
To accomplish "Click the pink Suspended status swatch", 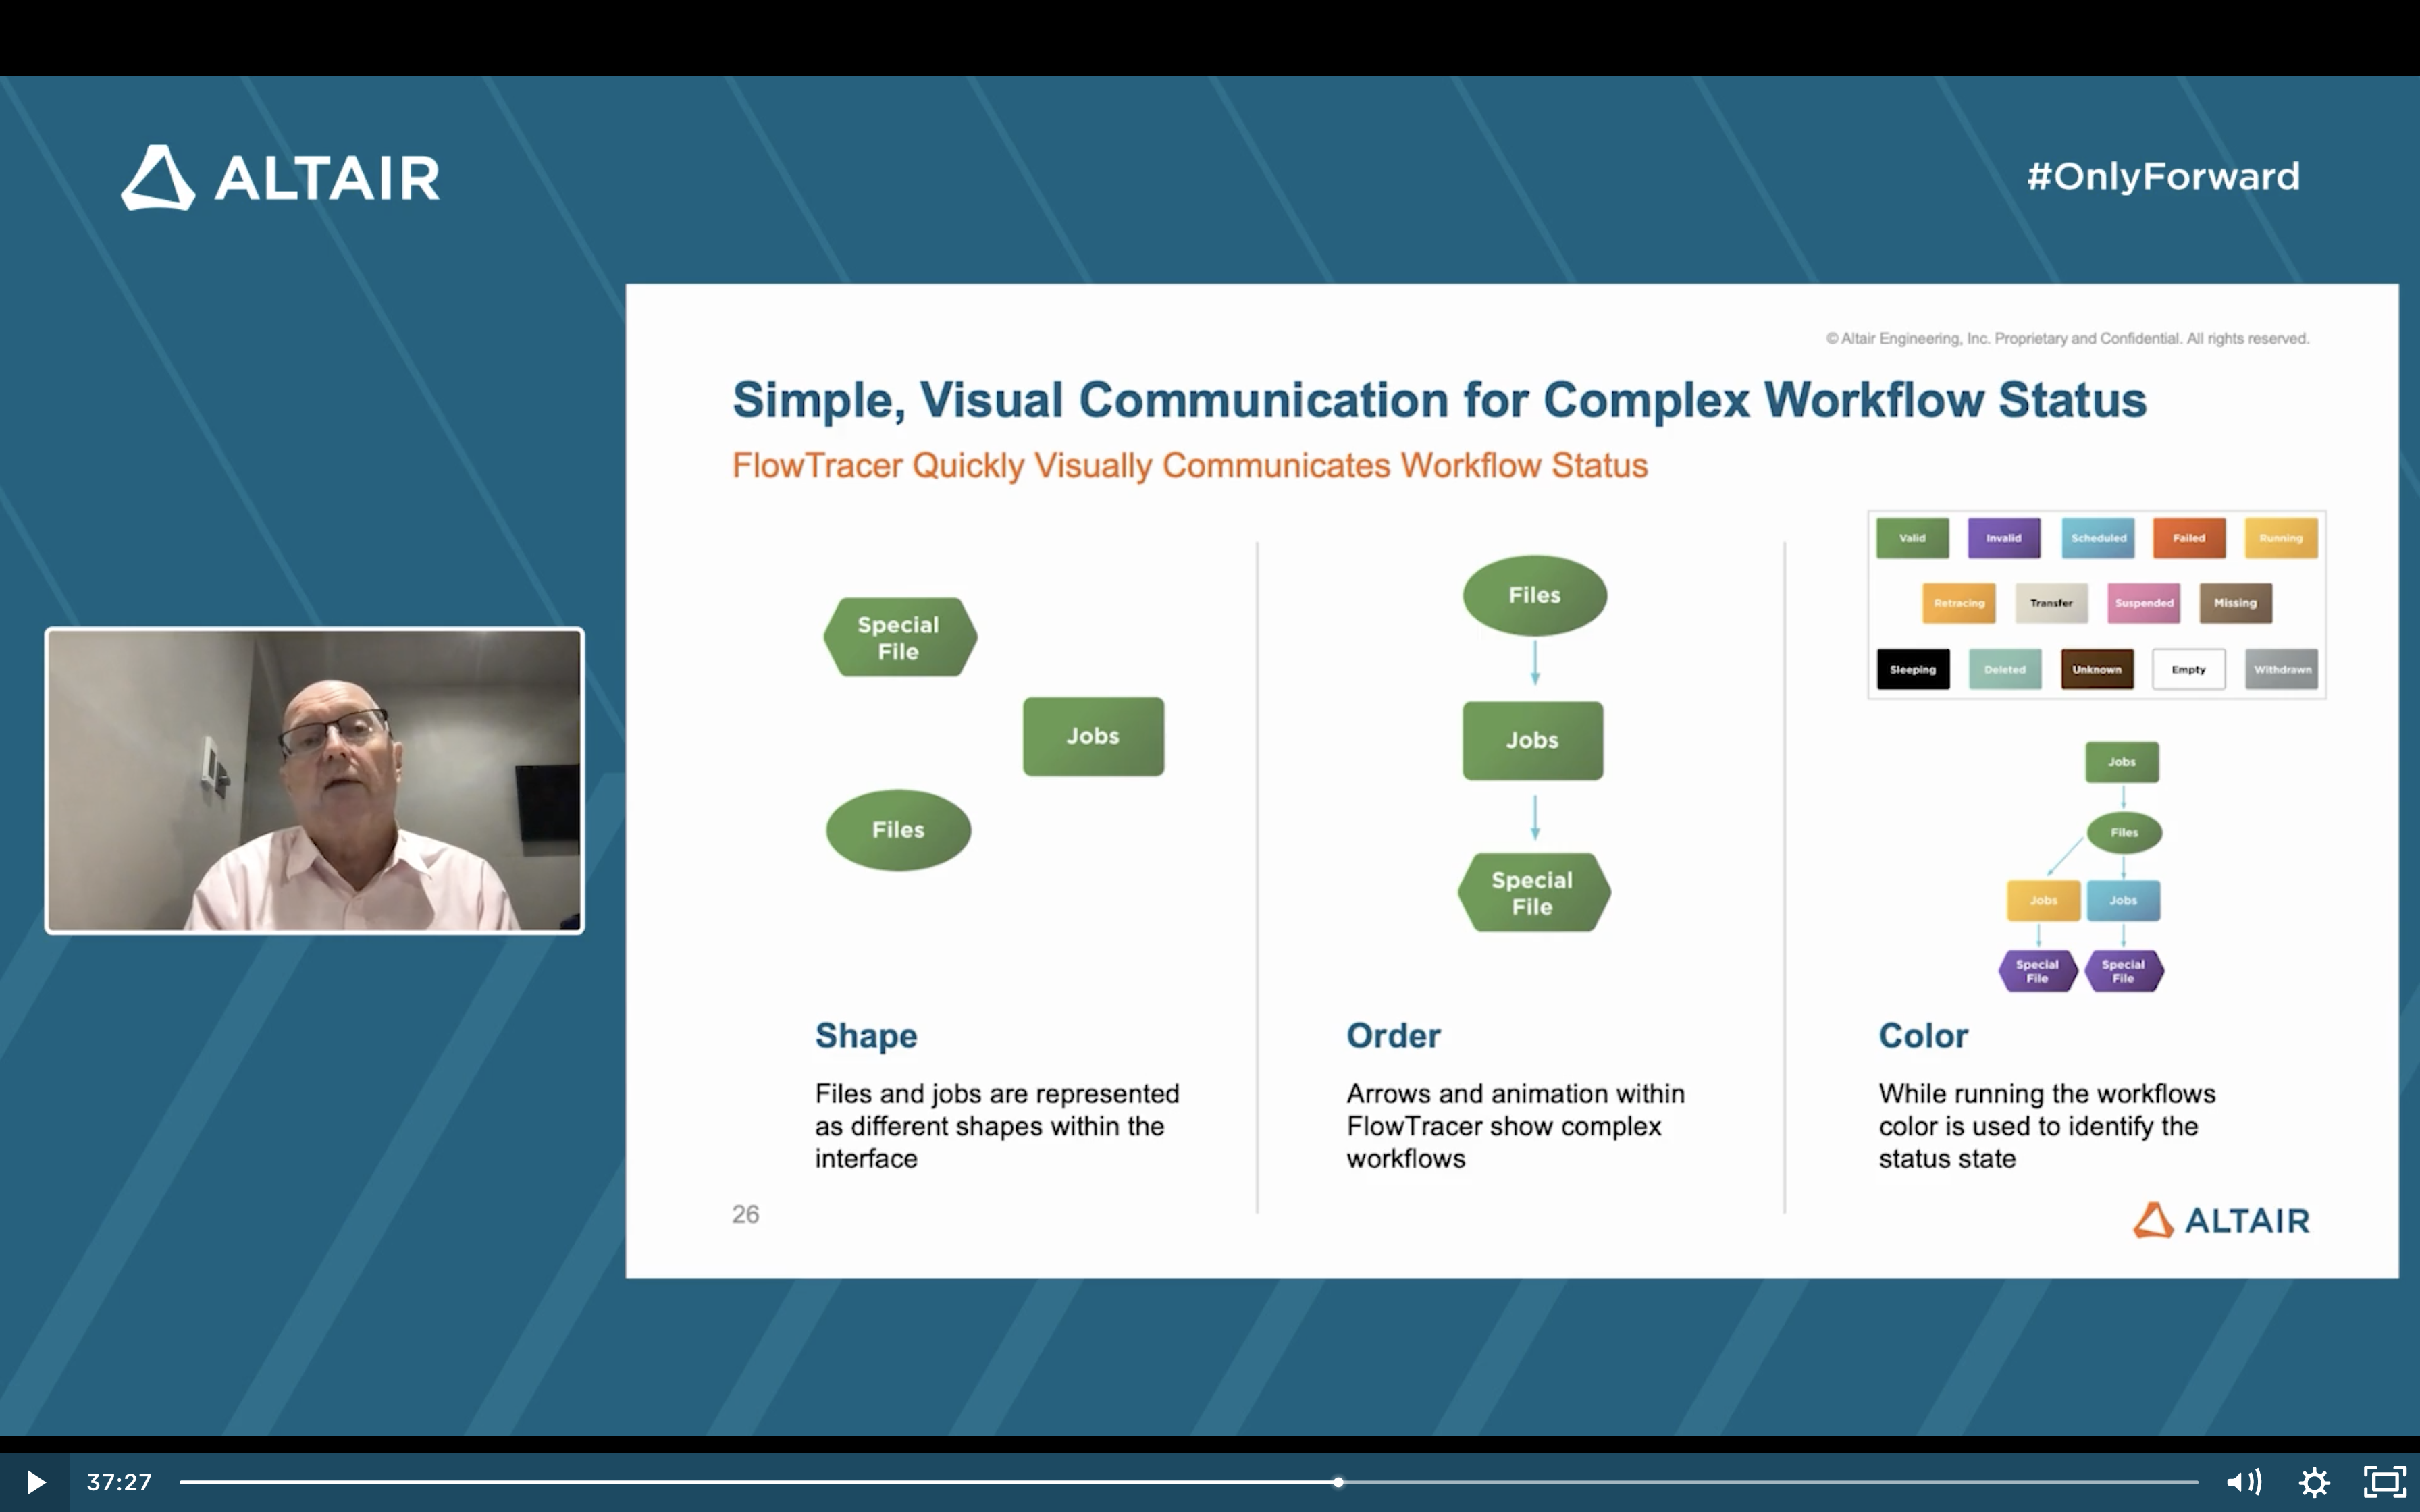I will point(2144,603).
